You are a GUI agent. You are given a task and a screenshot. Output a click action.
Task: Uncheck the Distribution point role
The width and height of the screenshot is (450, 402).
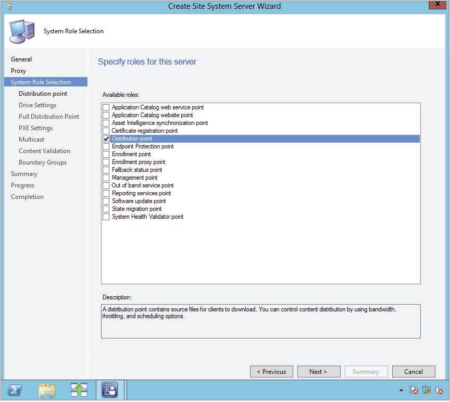click(106, 139)
